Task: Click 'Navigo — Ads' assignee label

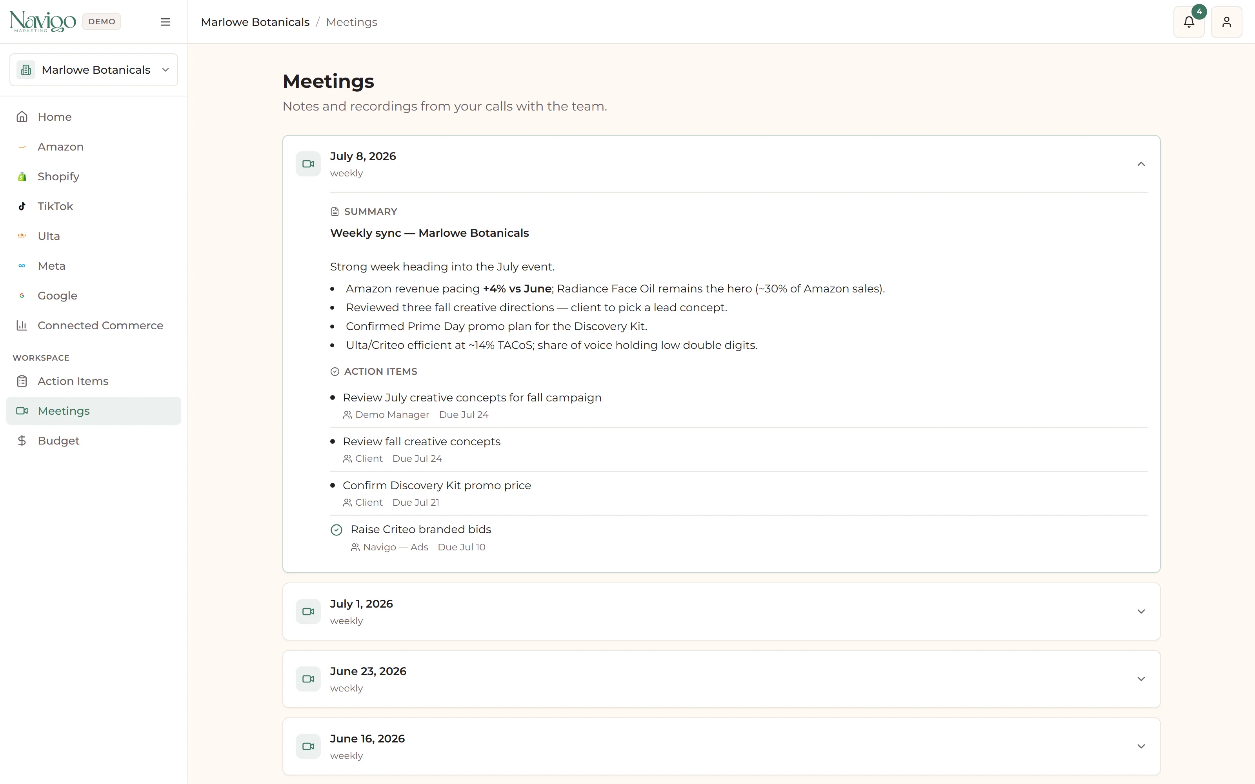Action: click(x=396, y=547)
